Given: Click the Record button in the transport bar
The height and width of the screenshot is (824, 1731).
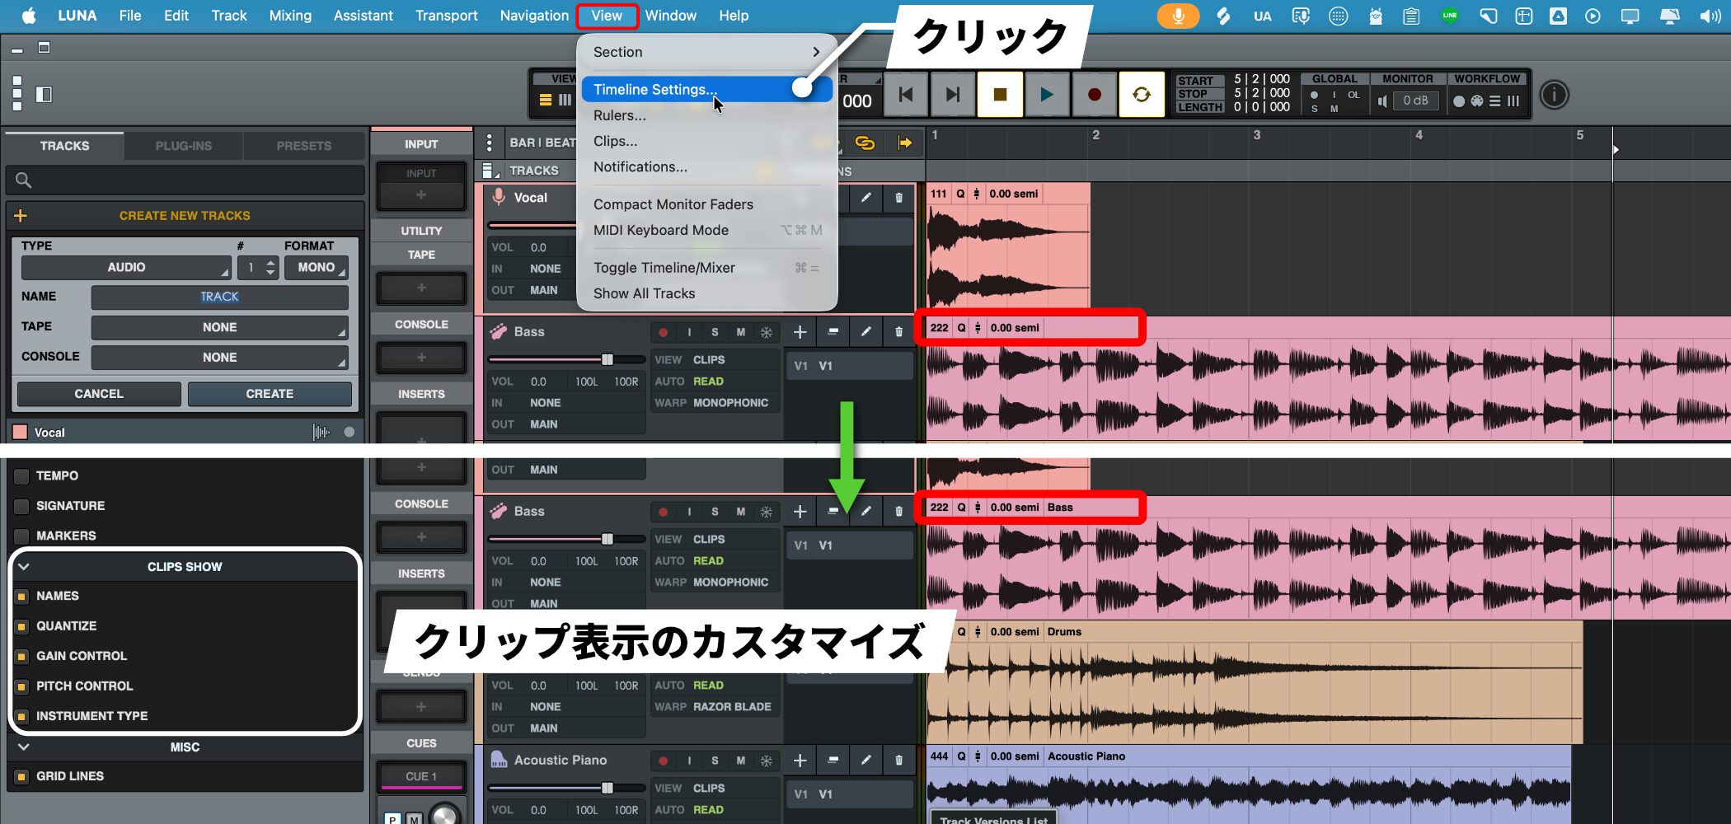Looking at the screenshot, I should tap(1094, 95).
